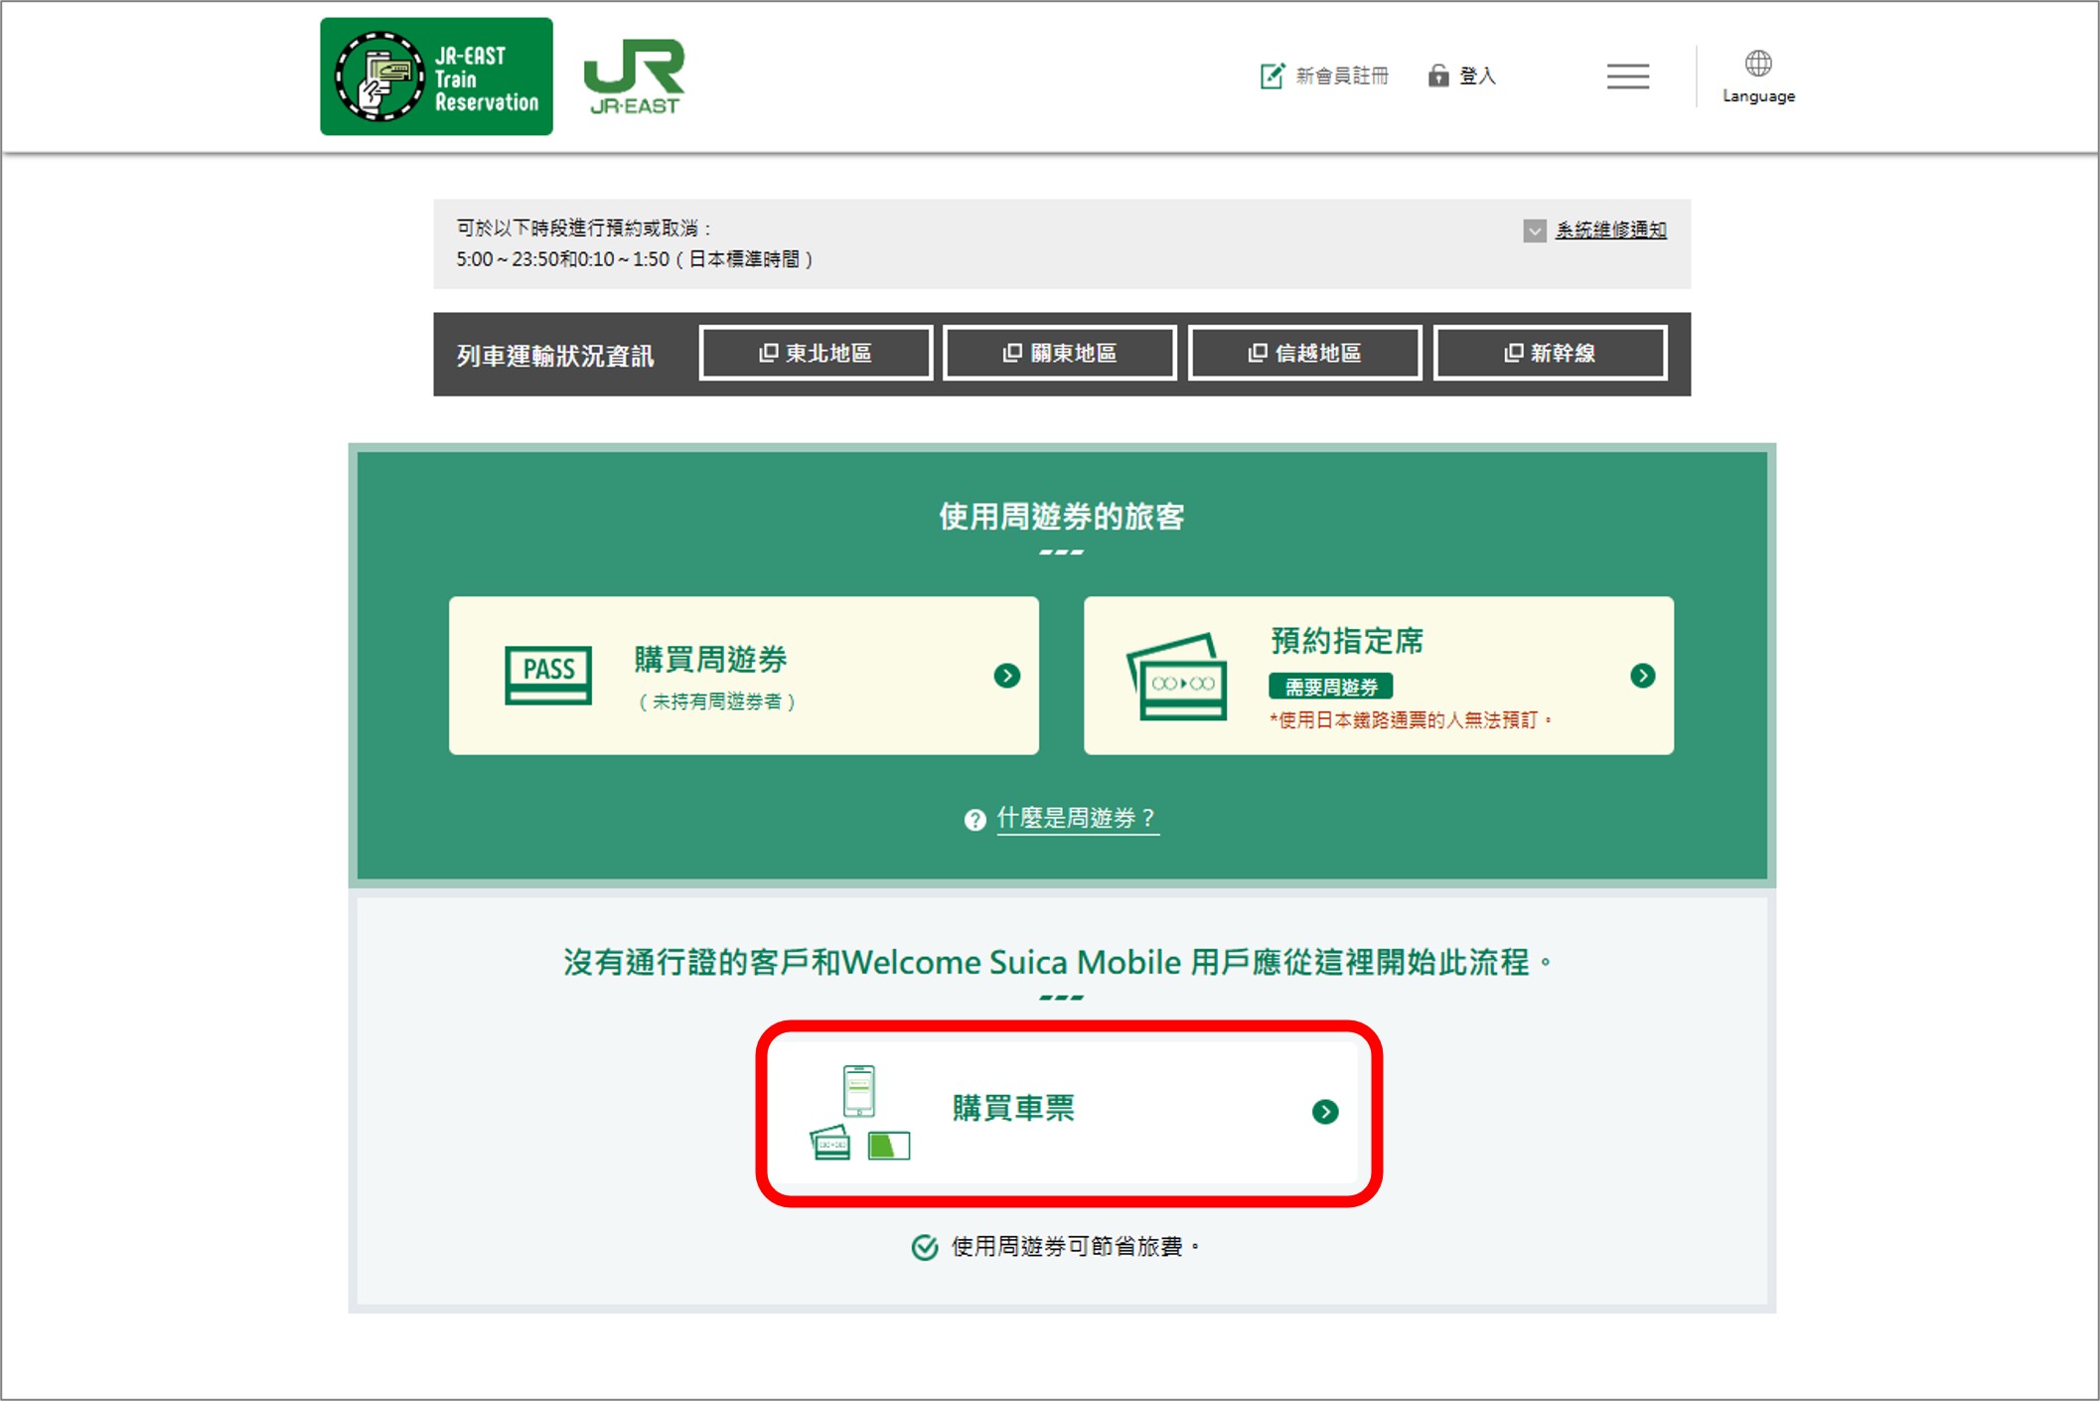Click arrow on 預約指定席 card
This screenshot has width=2100, height=1401.
[x=1642, y=676]
